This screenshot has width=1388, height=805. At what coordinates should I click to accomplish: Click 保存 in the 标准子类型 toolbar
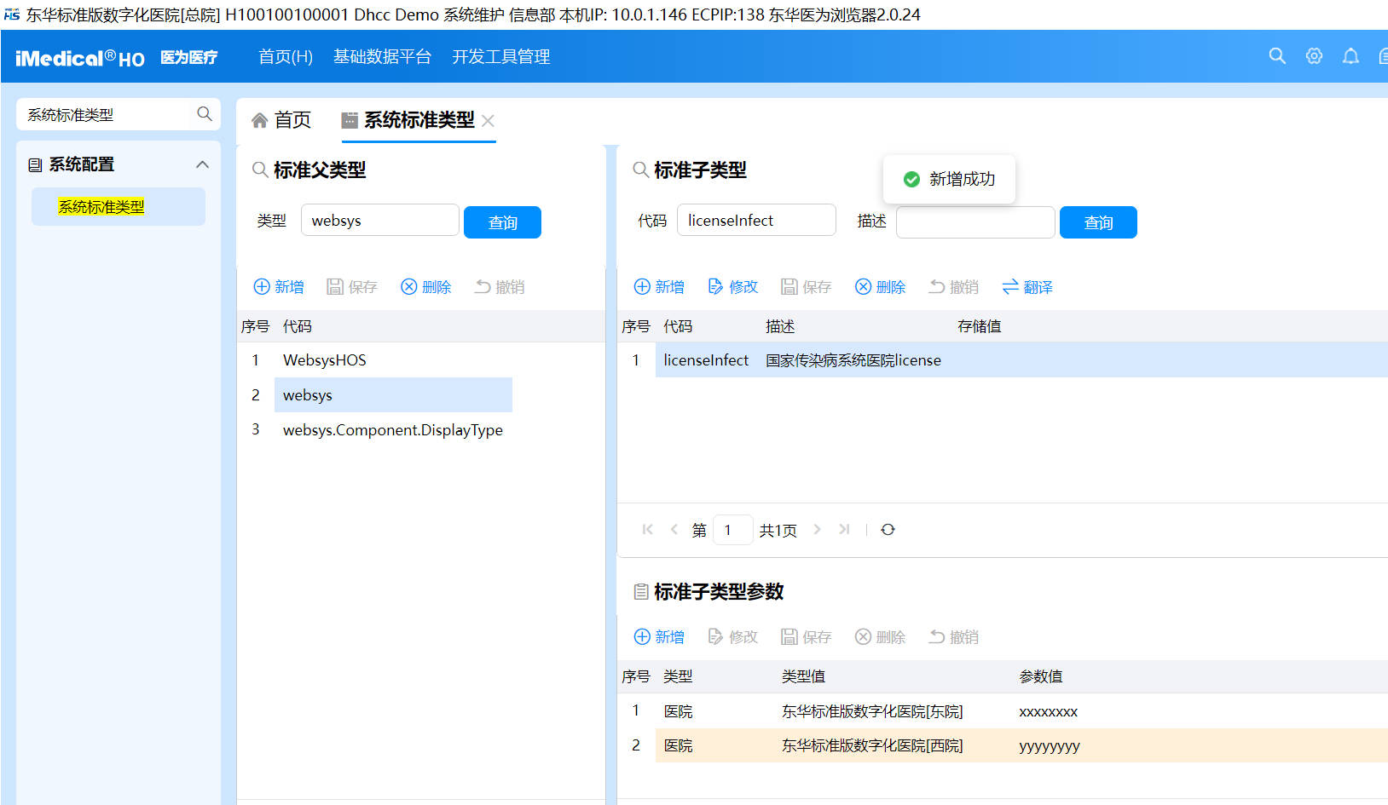click(807, 287)
